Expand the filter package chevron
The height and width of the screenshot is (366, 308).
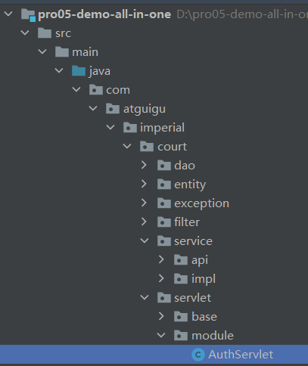[x=144, y=222]
